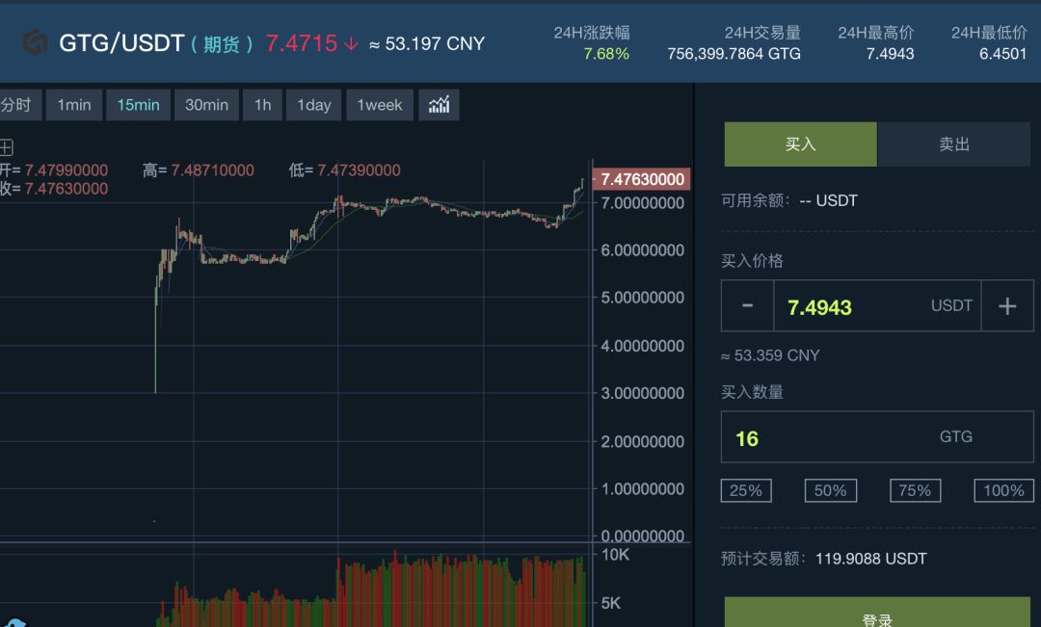Image resolution: width=1041 pixels, height=627 pixels.
Task: Click the chart low value 7.47390000
Action: coord(359,170)
